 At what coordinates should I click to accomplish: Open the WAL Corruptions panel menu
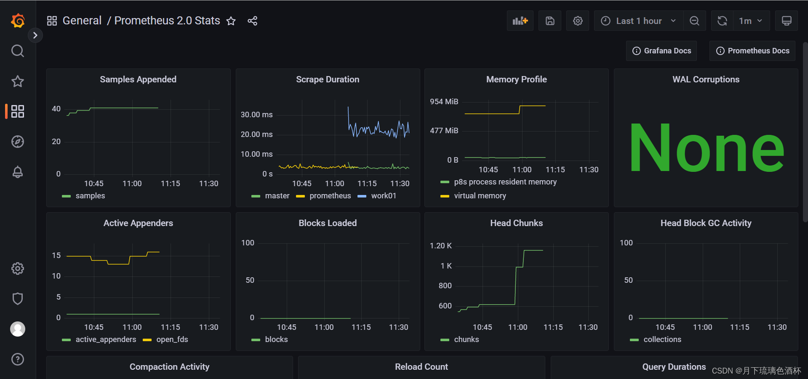point(706,79)
